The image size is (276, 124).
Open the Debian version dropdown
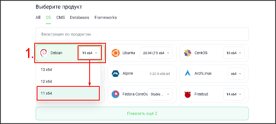point(90,53)
